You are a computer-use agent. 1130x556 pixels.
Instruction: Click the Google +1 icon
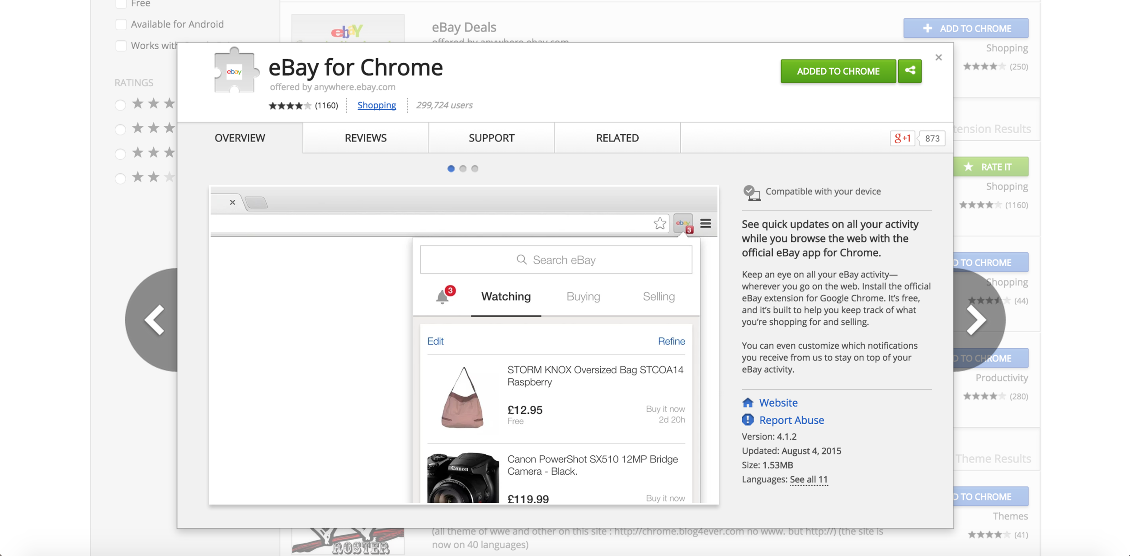(x=902, y=138)
